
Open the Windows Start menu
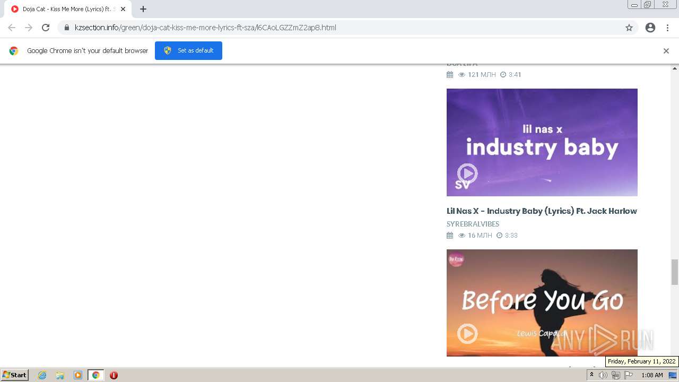tap(15, 375)
